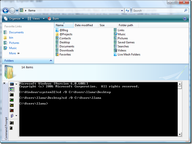The height and width of the screenshot is (144, 192).
Task: Close the Command Prompt explorer bar
Action: point(4,83)
